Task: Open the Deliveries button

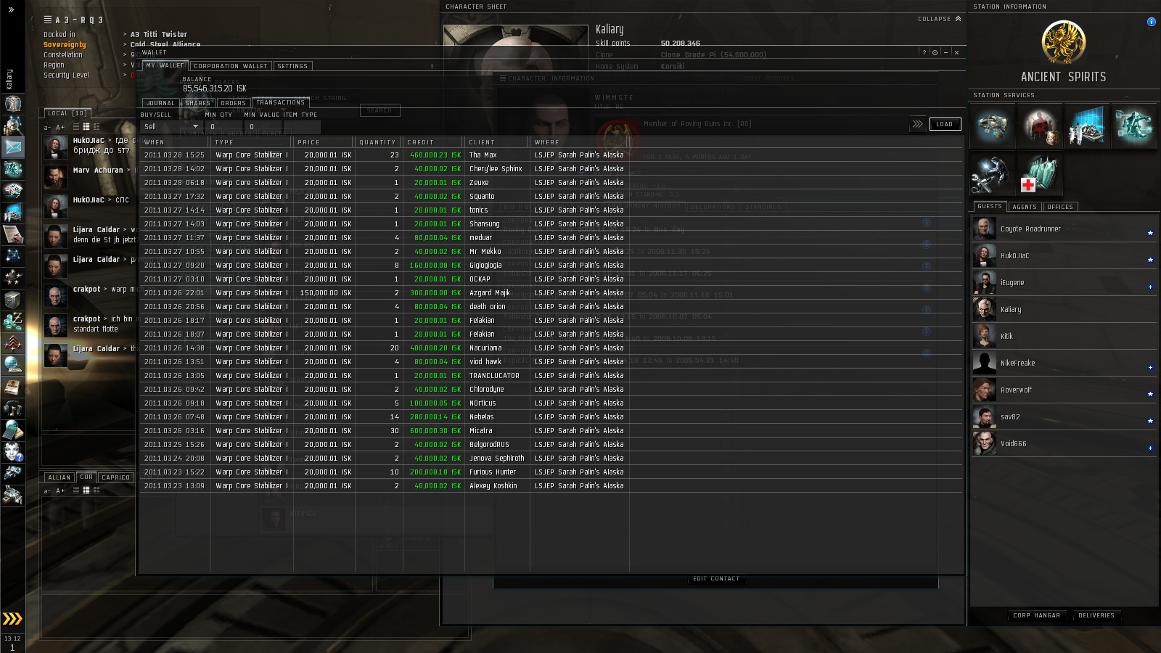Action: 1096,615
